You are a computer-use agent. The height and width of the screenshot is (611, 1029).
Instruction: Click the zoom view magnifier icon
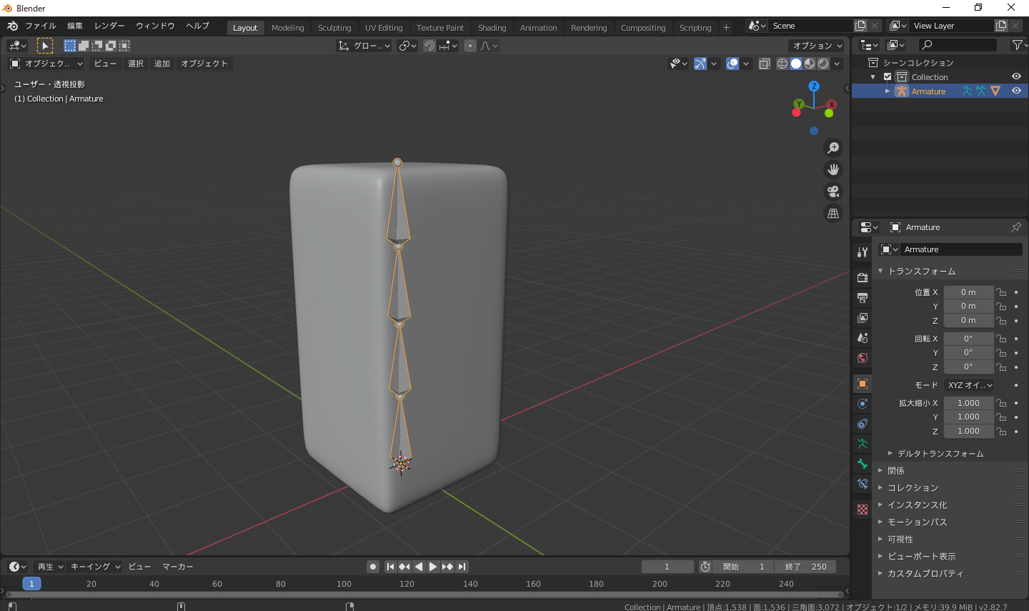(833, 148)
